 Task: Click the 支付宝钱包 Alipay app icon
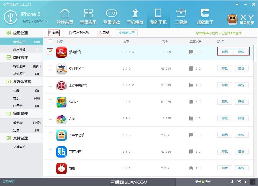click(61, 69)
